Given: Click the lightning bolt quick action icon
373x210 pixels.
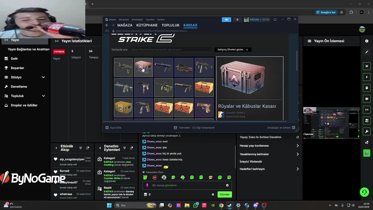Looking at the screenshot, I should pyautogui.click(x=367, y=77).
